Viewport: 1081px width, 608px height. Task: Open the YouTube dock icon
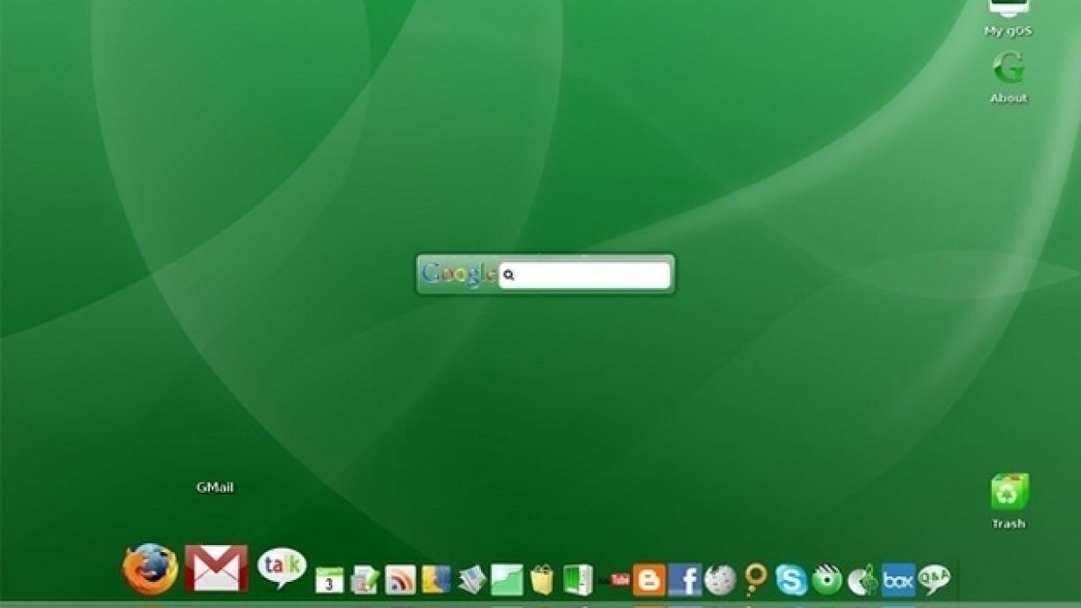[620, 580]
